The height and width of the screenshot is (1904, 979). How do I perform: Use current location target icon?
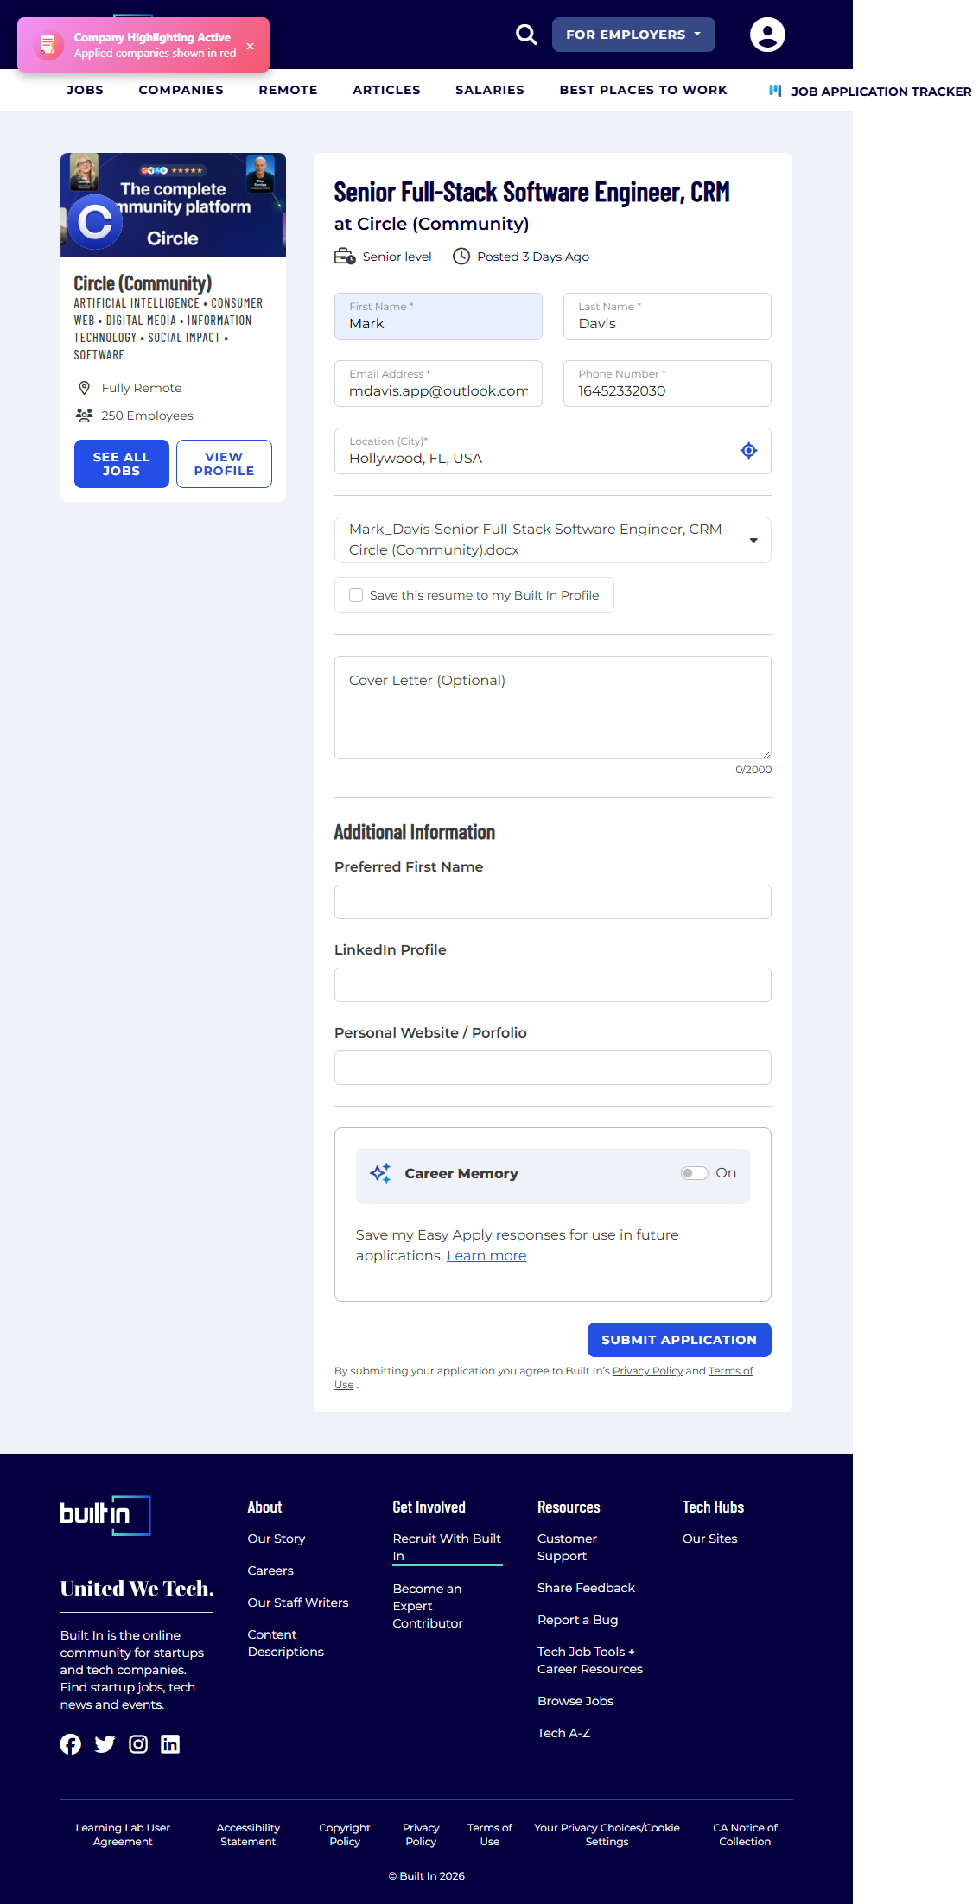748,450
